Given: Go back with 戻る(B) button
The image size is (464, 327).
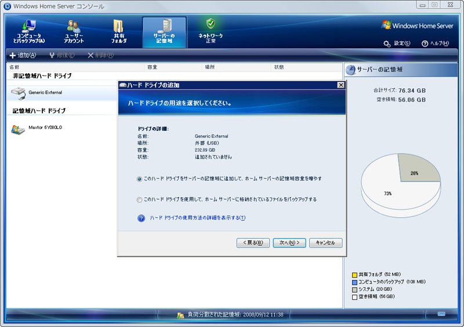Looking at the screenshot, I should click(253, 243).
